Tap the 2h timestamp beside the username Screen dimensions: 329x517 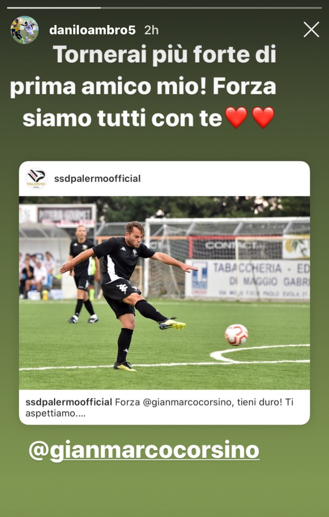pos(151,30)
